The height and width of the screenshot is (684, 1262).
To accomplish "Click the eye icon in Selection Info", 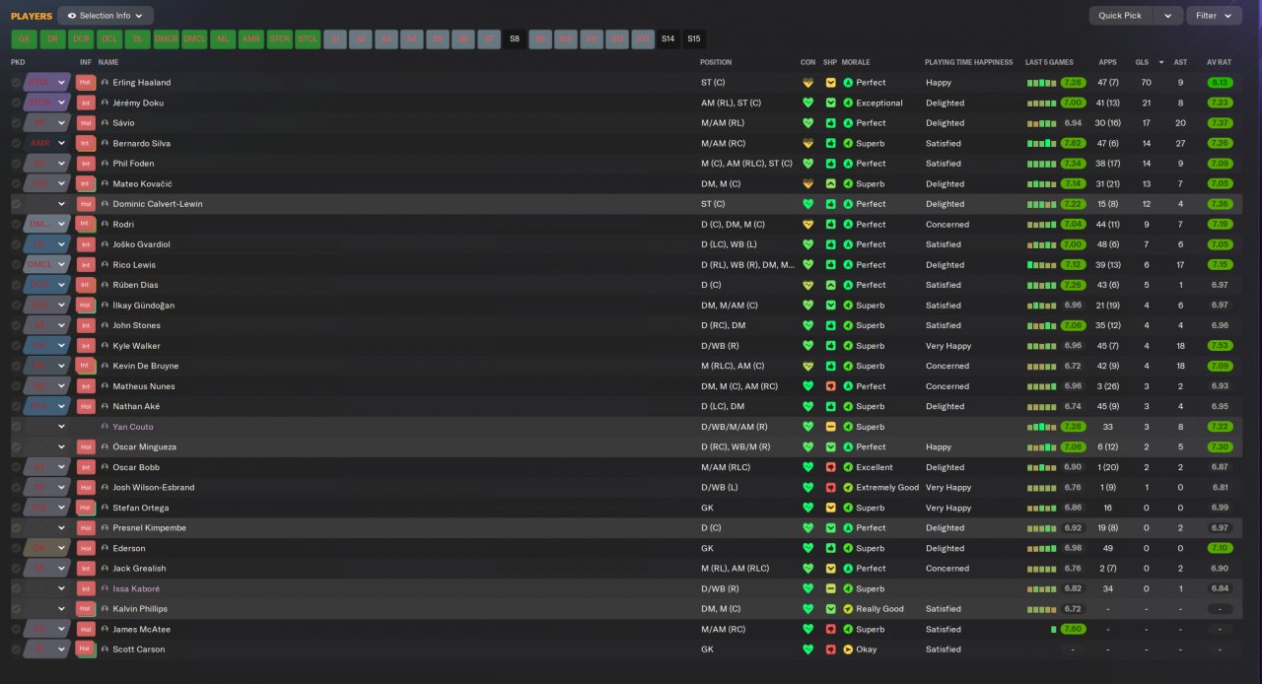I will [x=72, y=16].
